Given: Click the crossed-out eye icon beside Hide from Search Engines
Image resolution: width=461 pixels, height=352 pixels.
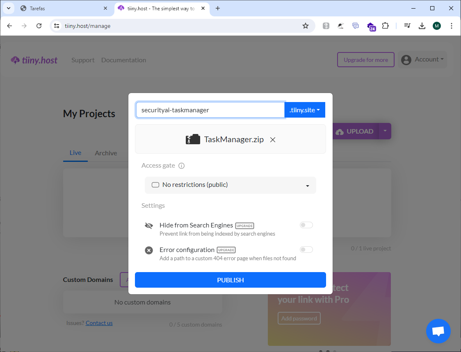Looking at the screenshot, I should click(x=149, y=226).
